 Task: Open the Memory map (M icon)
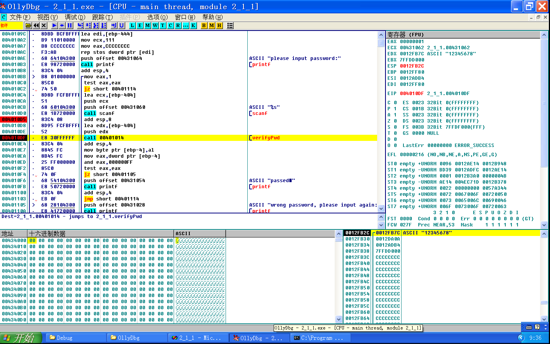click(x=147, y=26)
